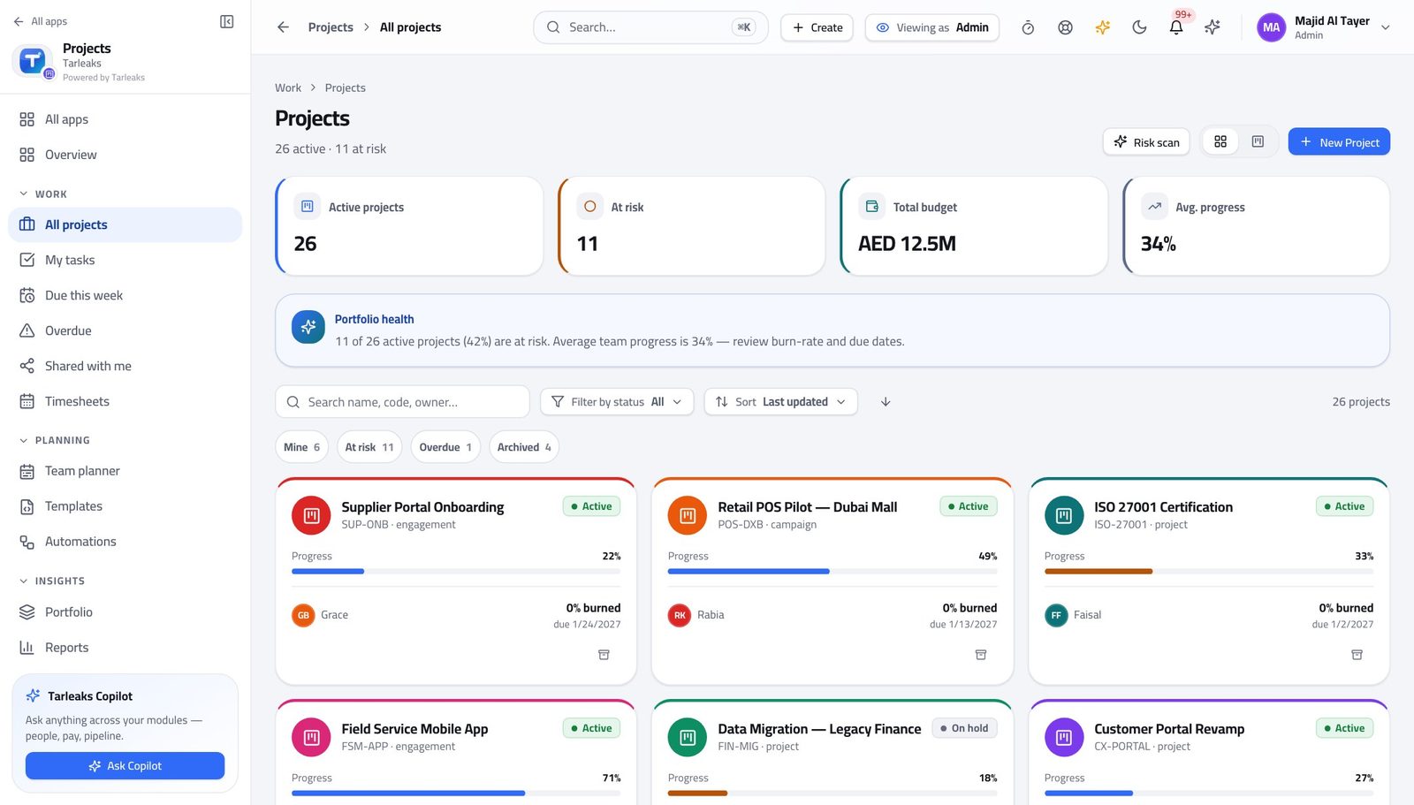This screenshot has width=1414, height=805.
Task: Collapse the WORK sidebar section
Action: 43,194
